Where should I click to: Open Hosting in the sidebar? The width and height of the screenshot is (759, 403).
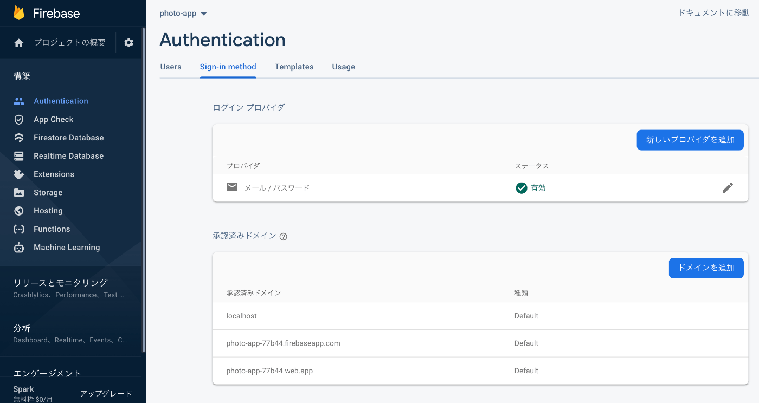coord(48,211)
